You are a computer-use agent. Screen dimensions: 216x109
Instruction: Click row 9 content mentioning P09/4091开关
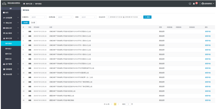(72, 68)
